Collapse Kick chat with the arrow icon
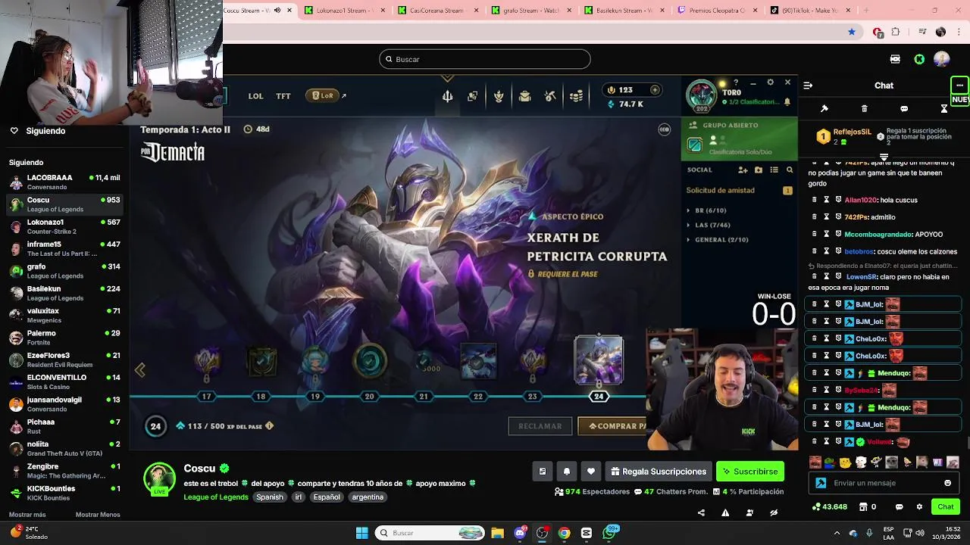 [808, 86]
